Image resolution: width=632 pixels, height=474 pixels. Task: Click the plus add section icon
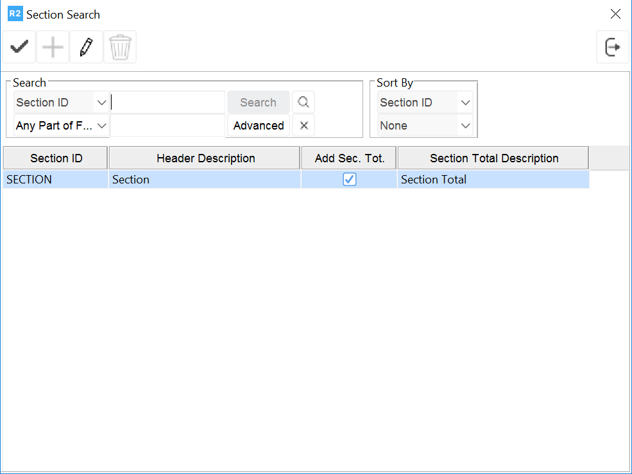click(53, 47)
